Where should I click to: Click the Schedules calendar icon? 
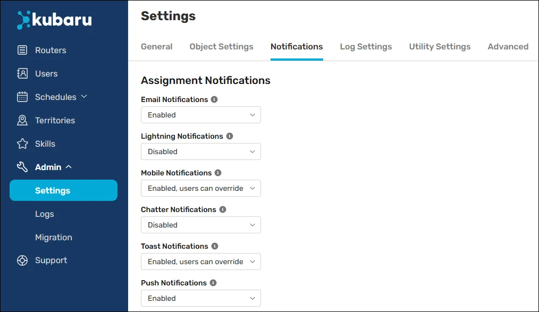click(x=22, y=97)
